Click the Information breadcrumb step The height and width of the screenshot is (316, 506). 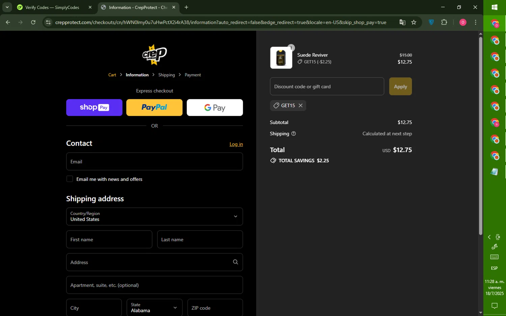coord(137,75)
